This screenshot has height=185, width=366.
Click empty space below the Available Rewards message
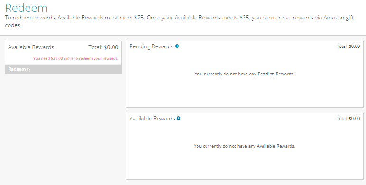pos(244,165)
